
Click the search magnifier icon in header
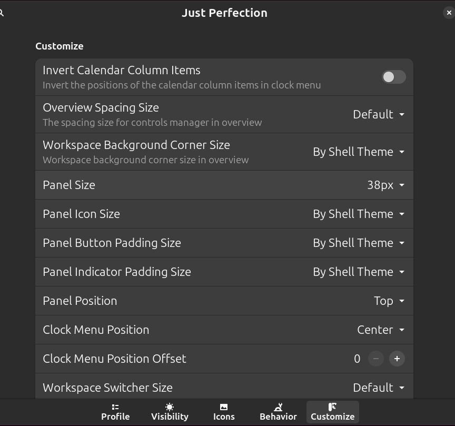point(2,13)
